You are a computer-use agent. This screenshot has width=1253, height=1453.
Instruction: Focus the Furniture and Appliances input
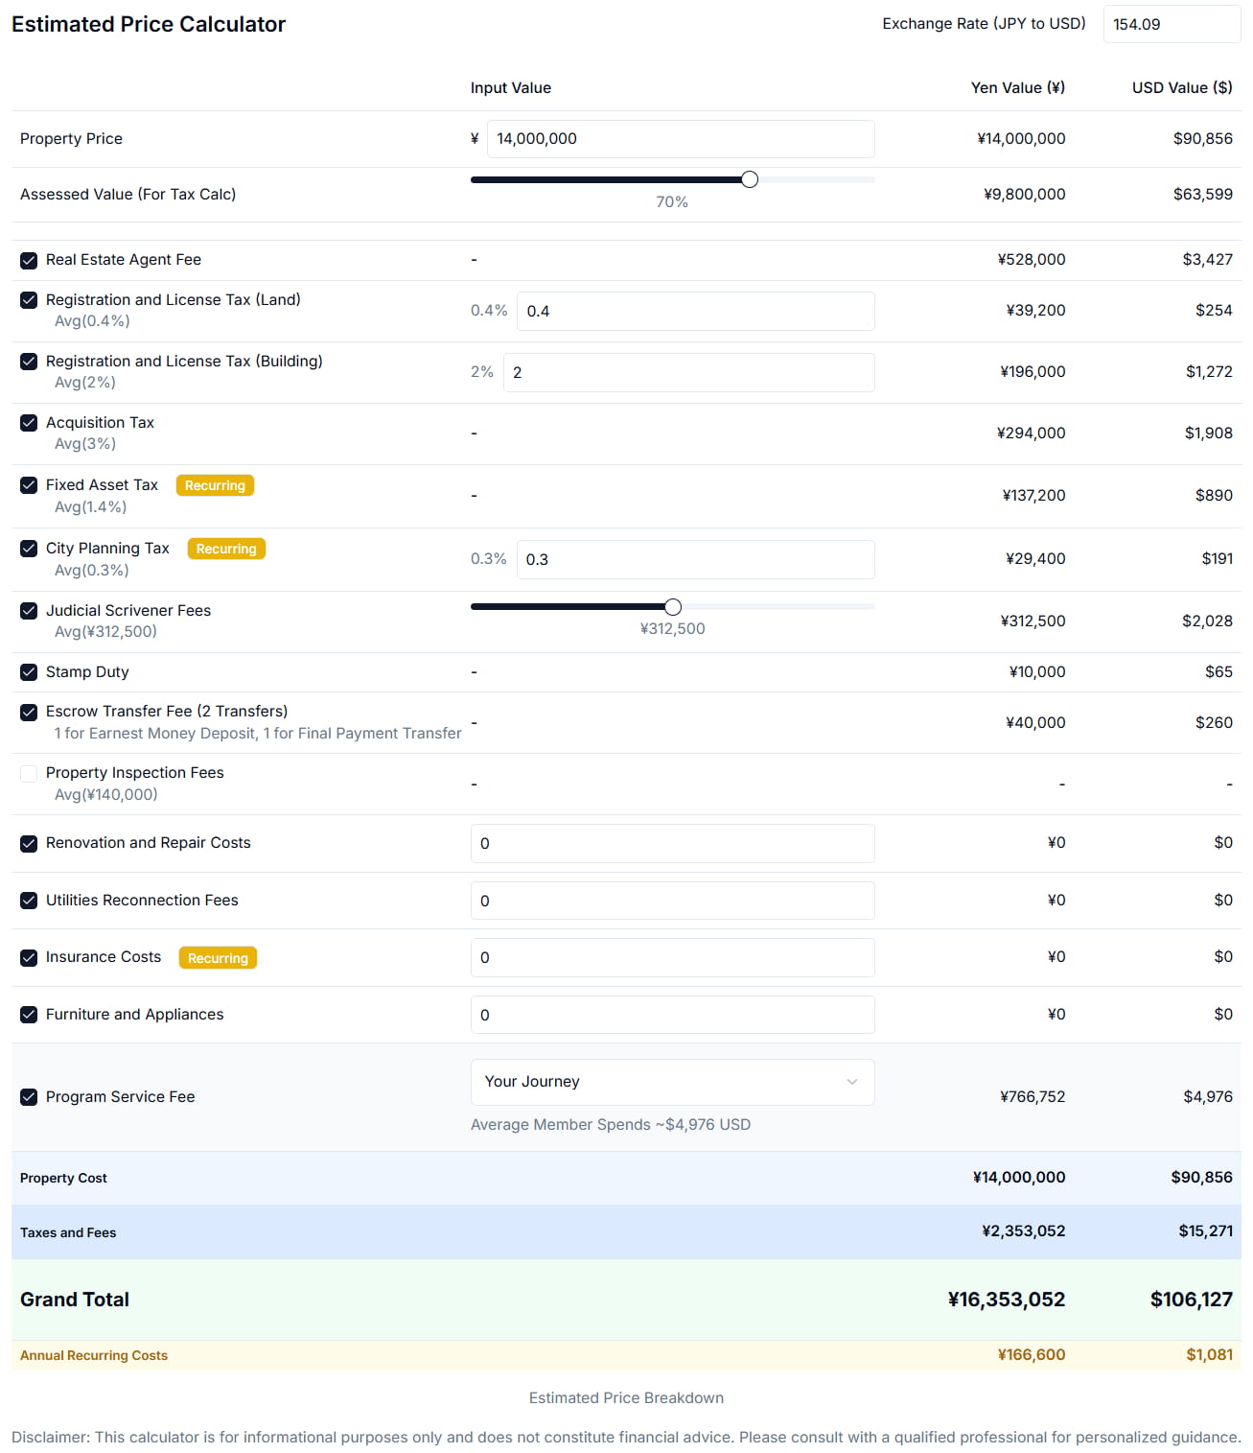[671, 1015]
